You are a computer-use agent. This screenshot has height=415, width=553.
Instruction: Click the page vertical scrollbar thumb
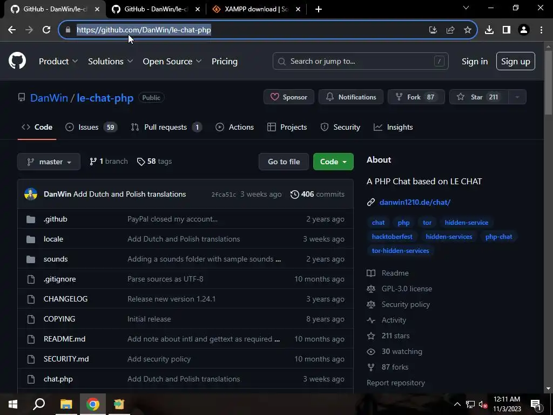point(548,82)
